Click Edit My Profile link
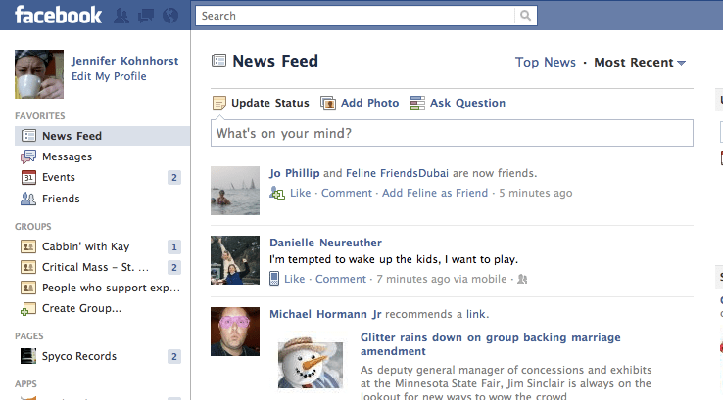 (x=109, y=76)
